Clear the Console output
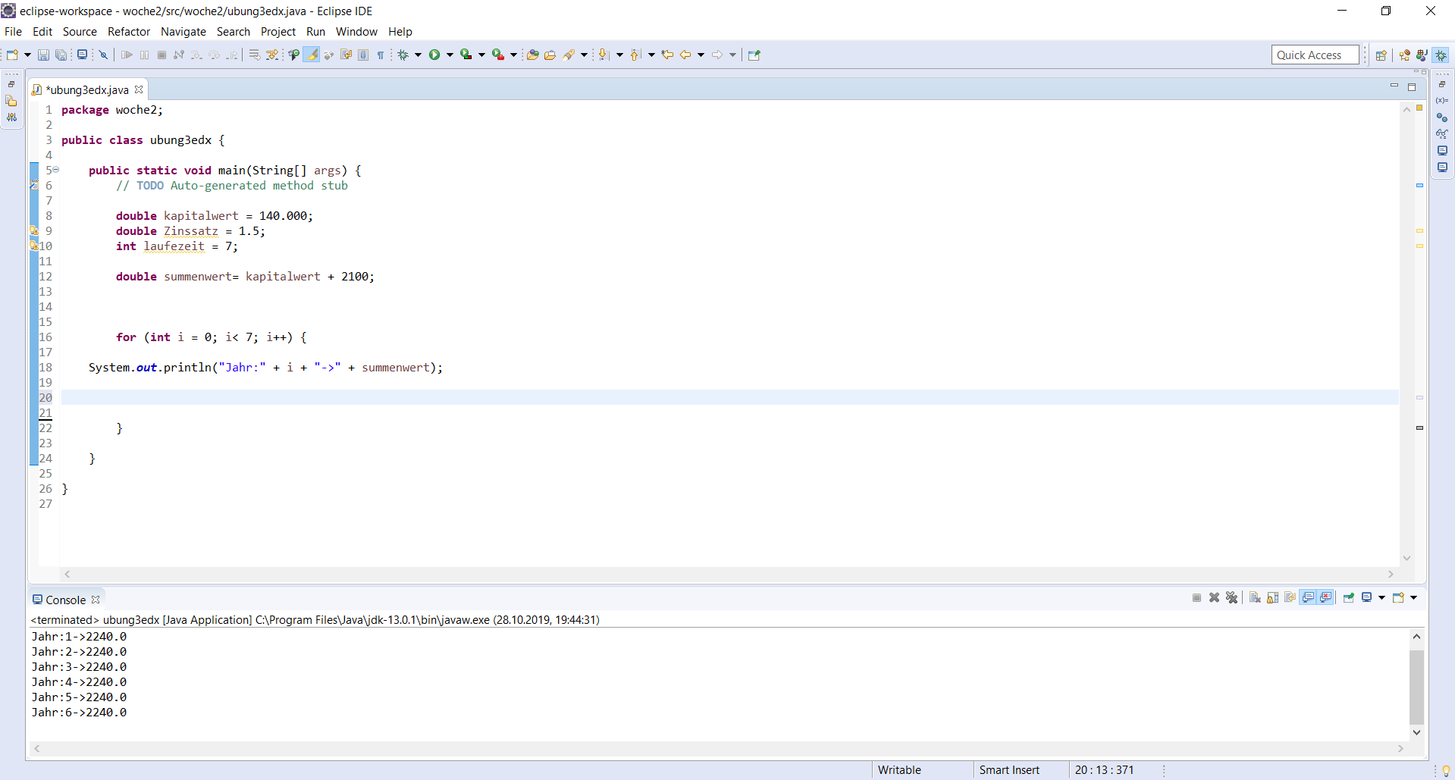This screenshot has width=1455, height=780. [1254, 598]
